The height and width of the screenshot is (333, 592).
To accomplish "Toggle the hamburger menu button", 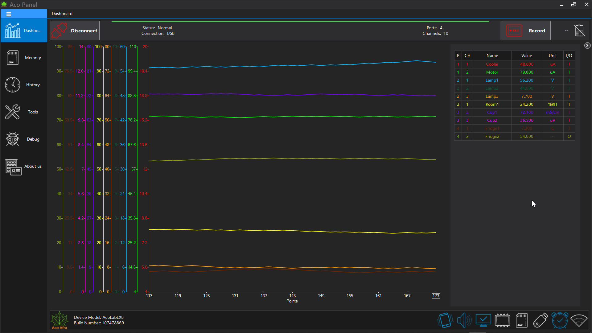I will click(x=9, y=14).
